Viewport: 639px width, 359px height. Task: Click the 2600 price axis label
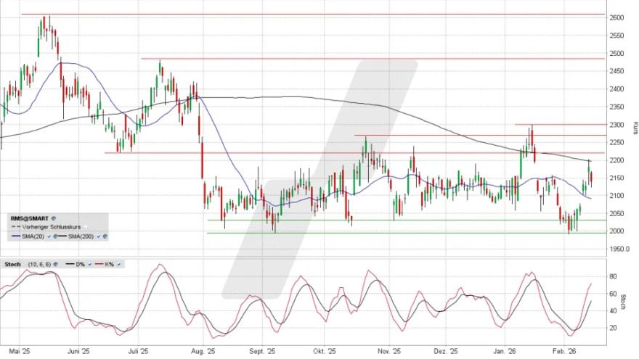pos(616,18)
